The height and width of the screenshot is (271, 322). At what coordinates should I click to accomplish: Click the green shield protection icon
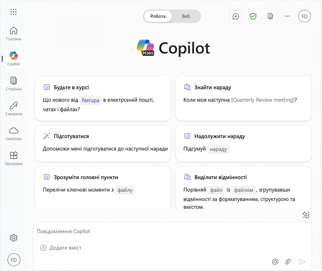(253, 16)
